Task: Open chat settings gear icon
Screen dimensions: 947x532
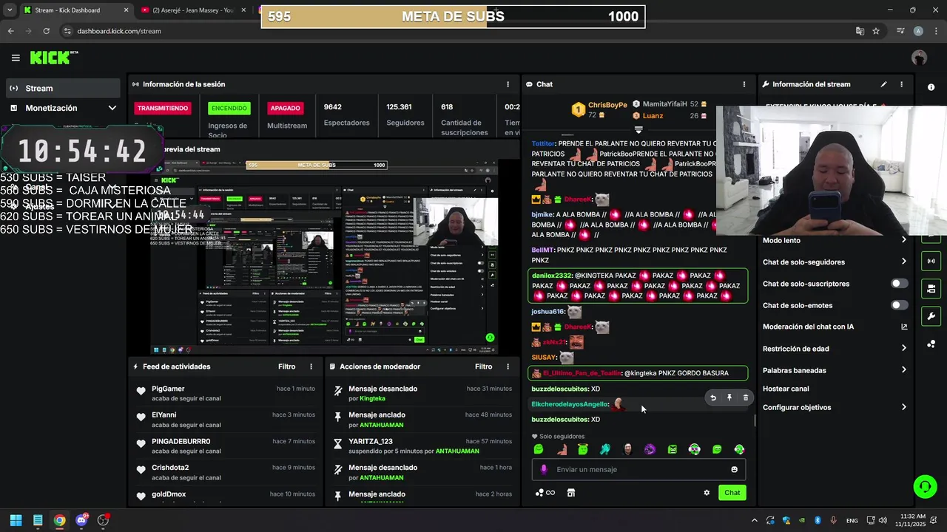Action: click(x=707, y=493)
